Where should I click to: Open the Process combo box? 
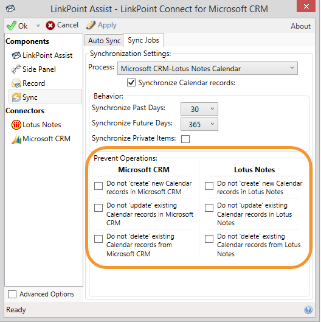pos(207,68)
